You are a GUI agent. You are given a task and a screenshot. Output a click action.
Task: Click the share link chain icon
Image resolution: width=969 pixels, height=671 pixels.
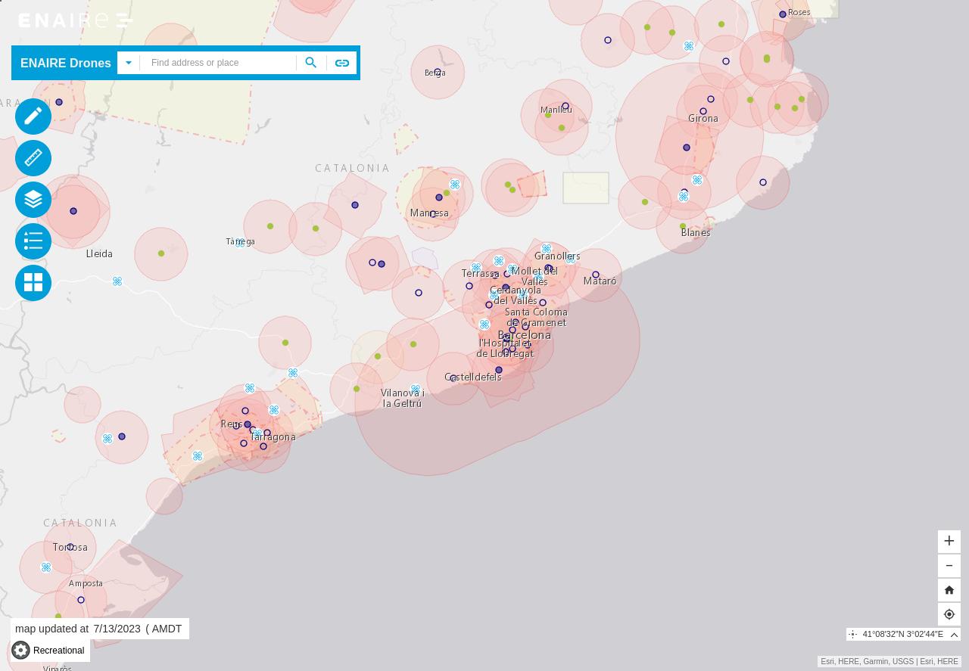coord(342,63)
